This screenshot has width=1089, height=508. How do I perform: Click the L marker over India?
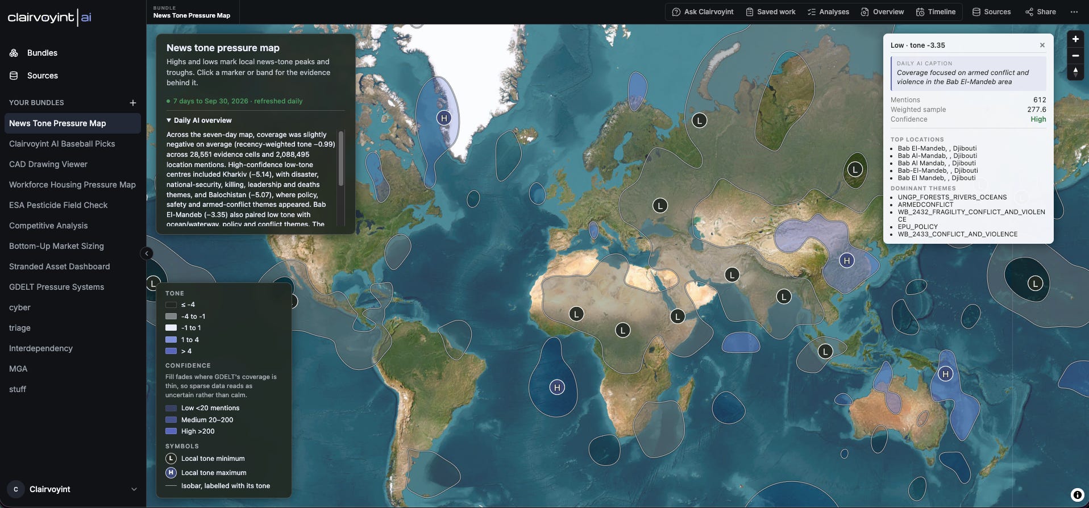tap(784, 297)
